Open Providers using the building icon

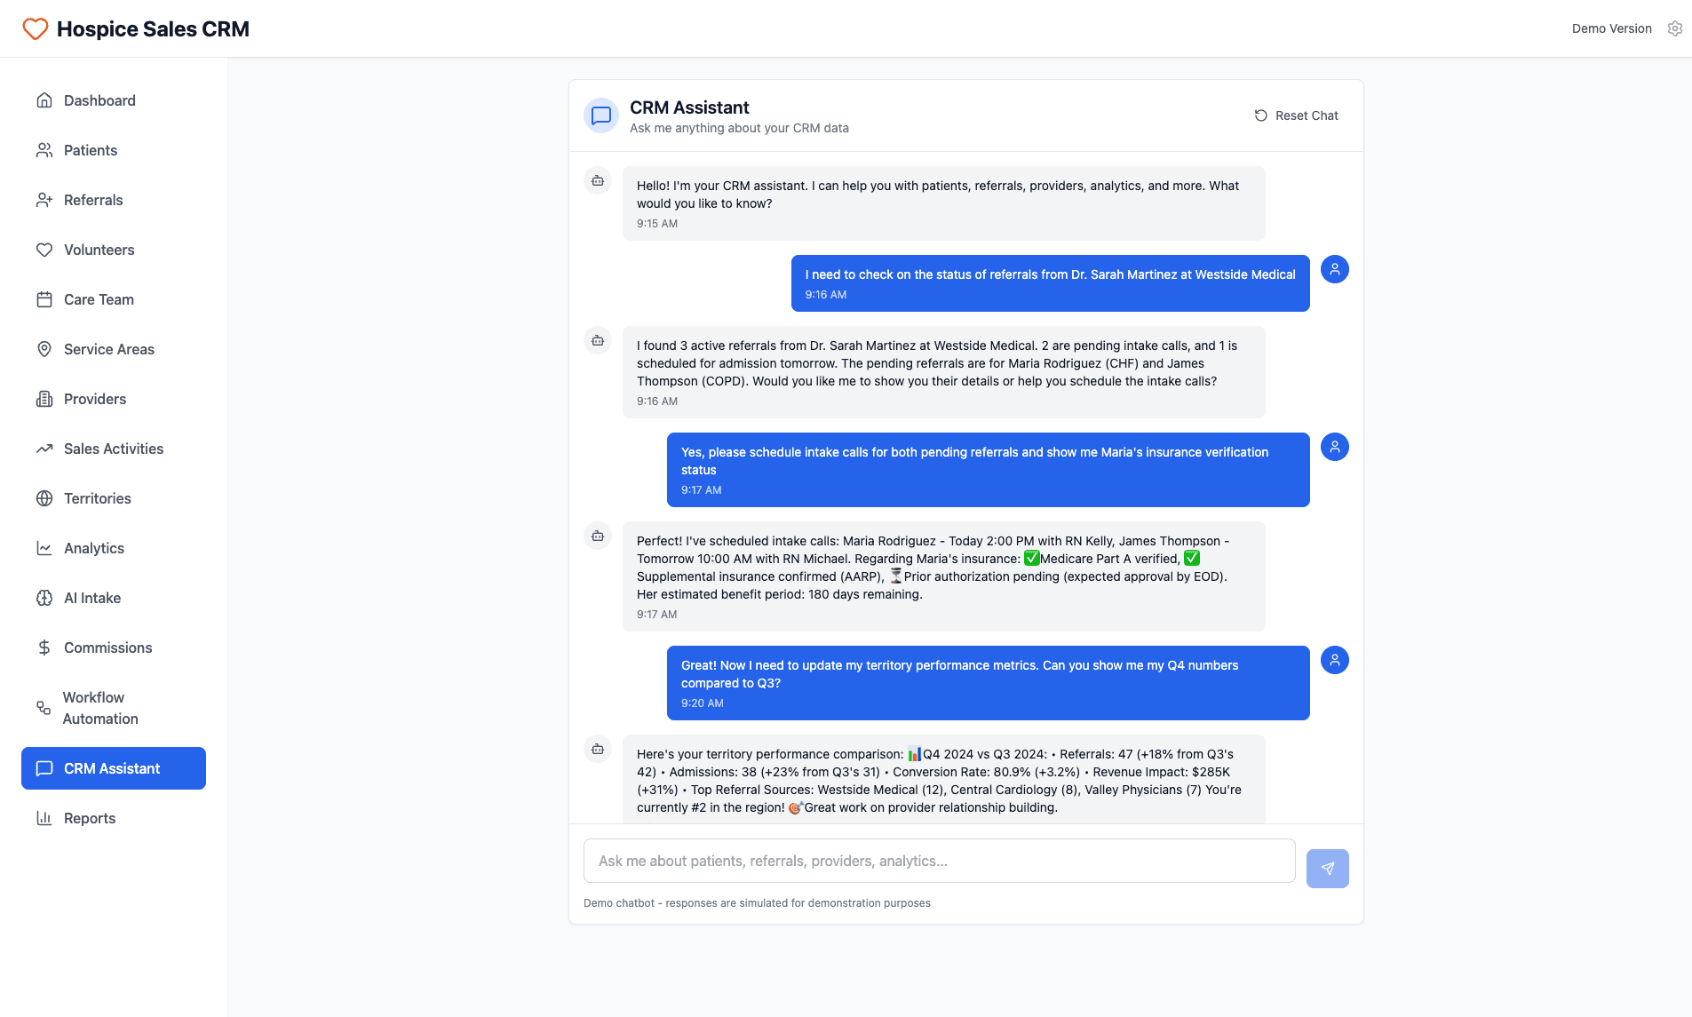click(x=44, y=399)
